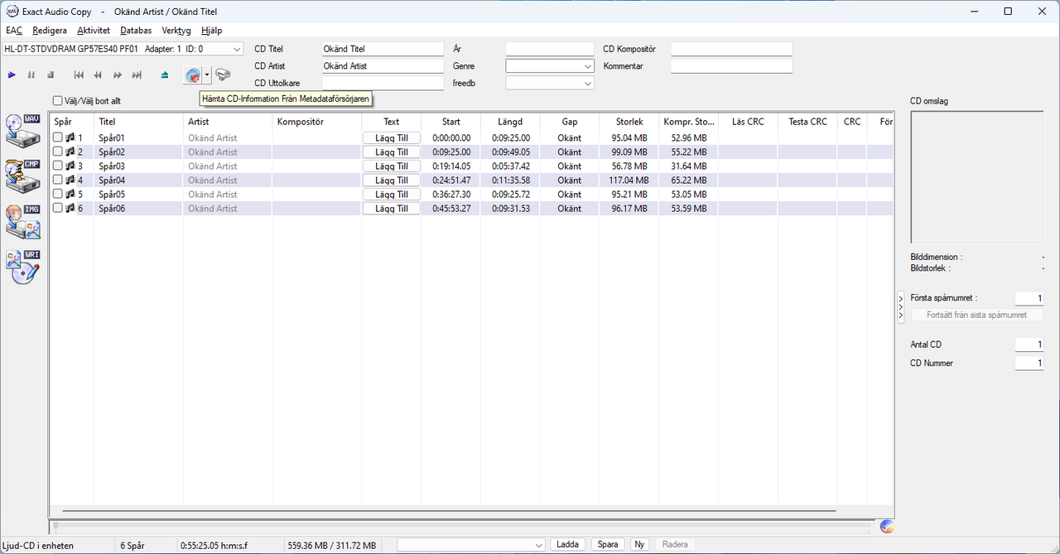Image resolution: width=1060 pixels, height=554 pixels.
Task: Check the box for track 5 Spår05
Action: click(58, 195)
